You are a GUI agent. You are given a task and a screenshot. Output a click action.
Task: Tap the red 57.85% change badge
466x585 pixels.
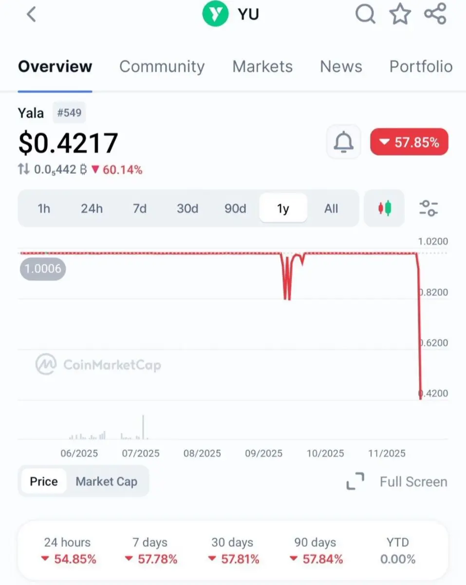409,142
